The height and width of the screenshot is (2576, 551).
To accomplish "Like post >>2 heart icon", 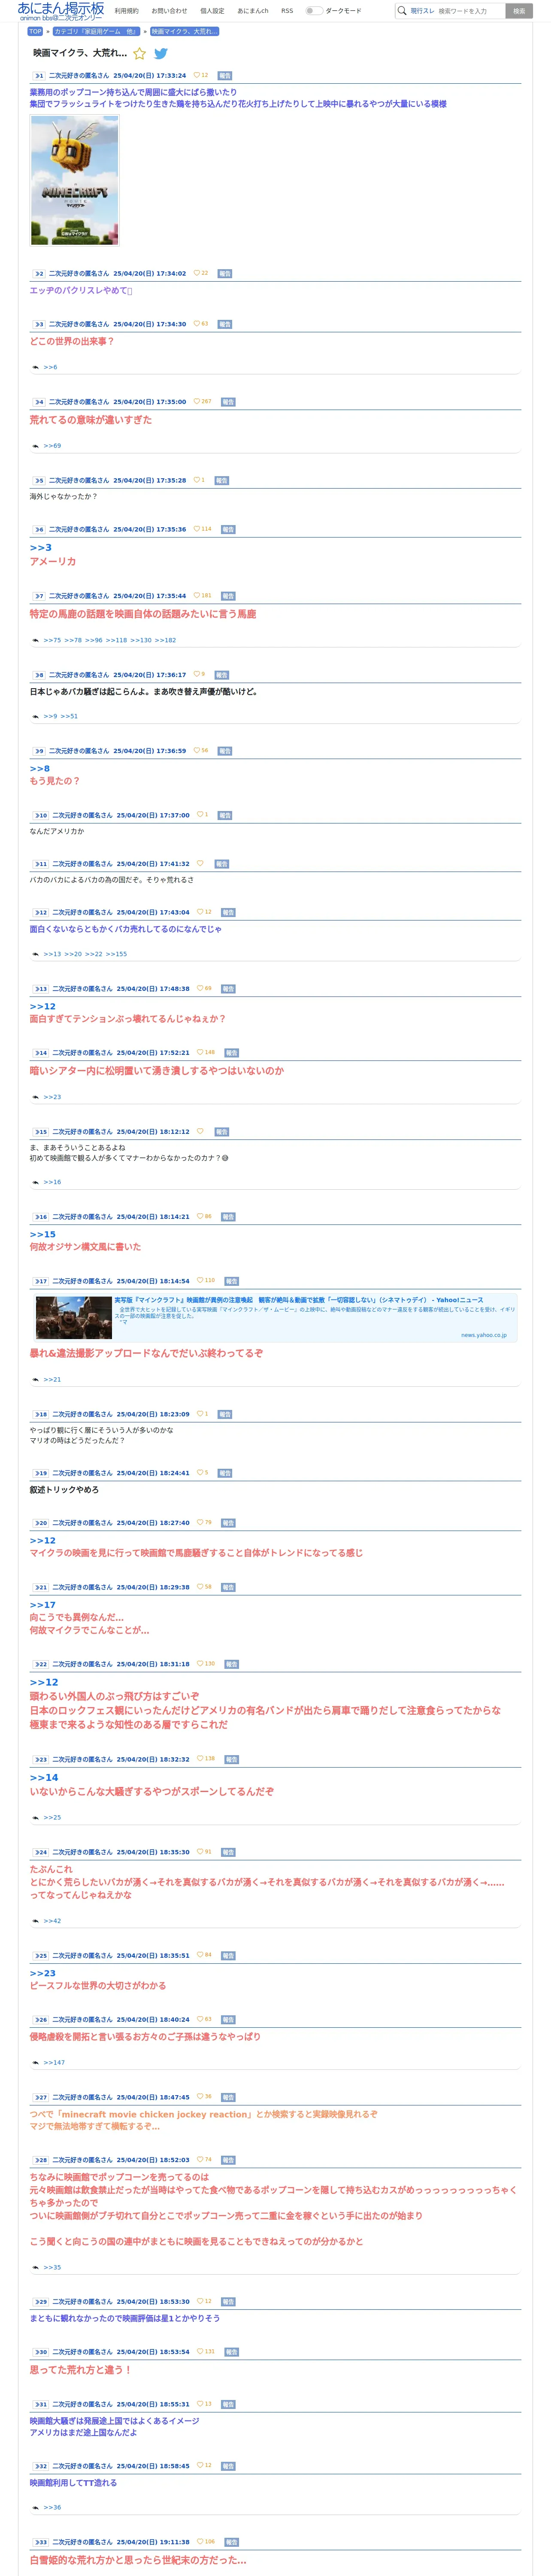I will (197, 273).
